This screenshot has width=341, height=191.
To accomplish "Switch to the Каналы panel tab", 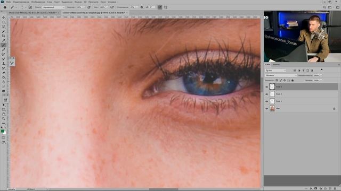I will 276,65.
